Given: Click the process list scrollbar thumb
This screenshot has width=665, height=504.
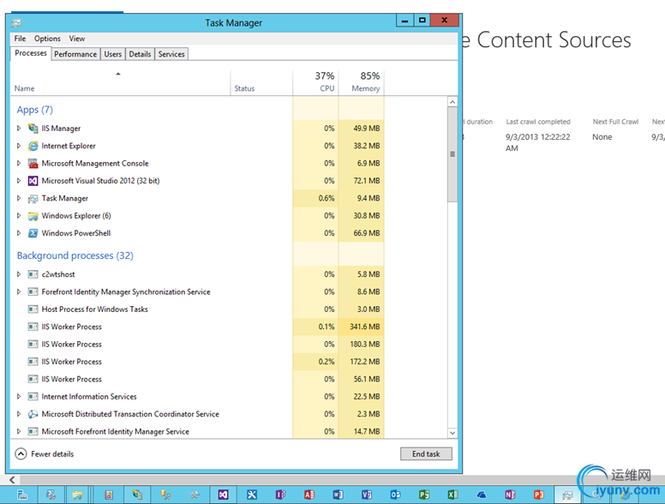Looking at the screenshot, I should point(452,154).
